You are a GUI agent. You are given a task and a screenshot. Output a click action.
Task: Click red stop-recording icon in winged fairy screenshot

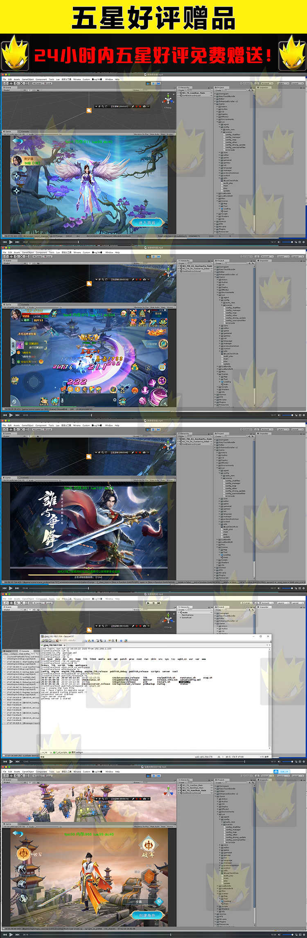140,106
